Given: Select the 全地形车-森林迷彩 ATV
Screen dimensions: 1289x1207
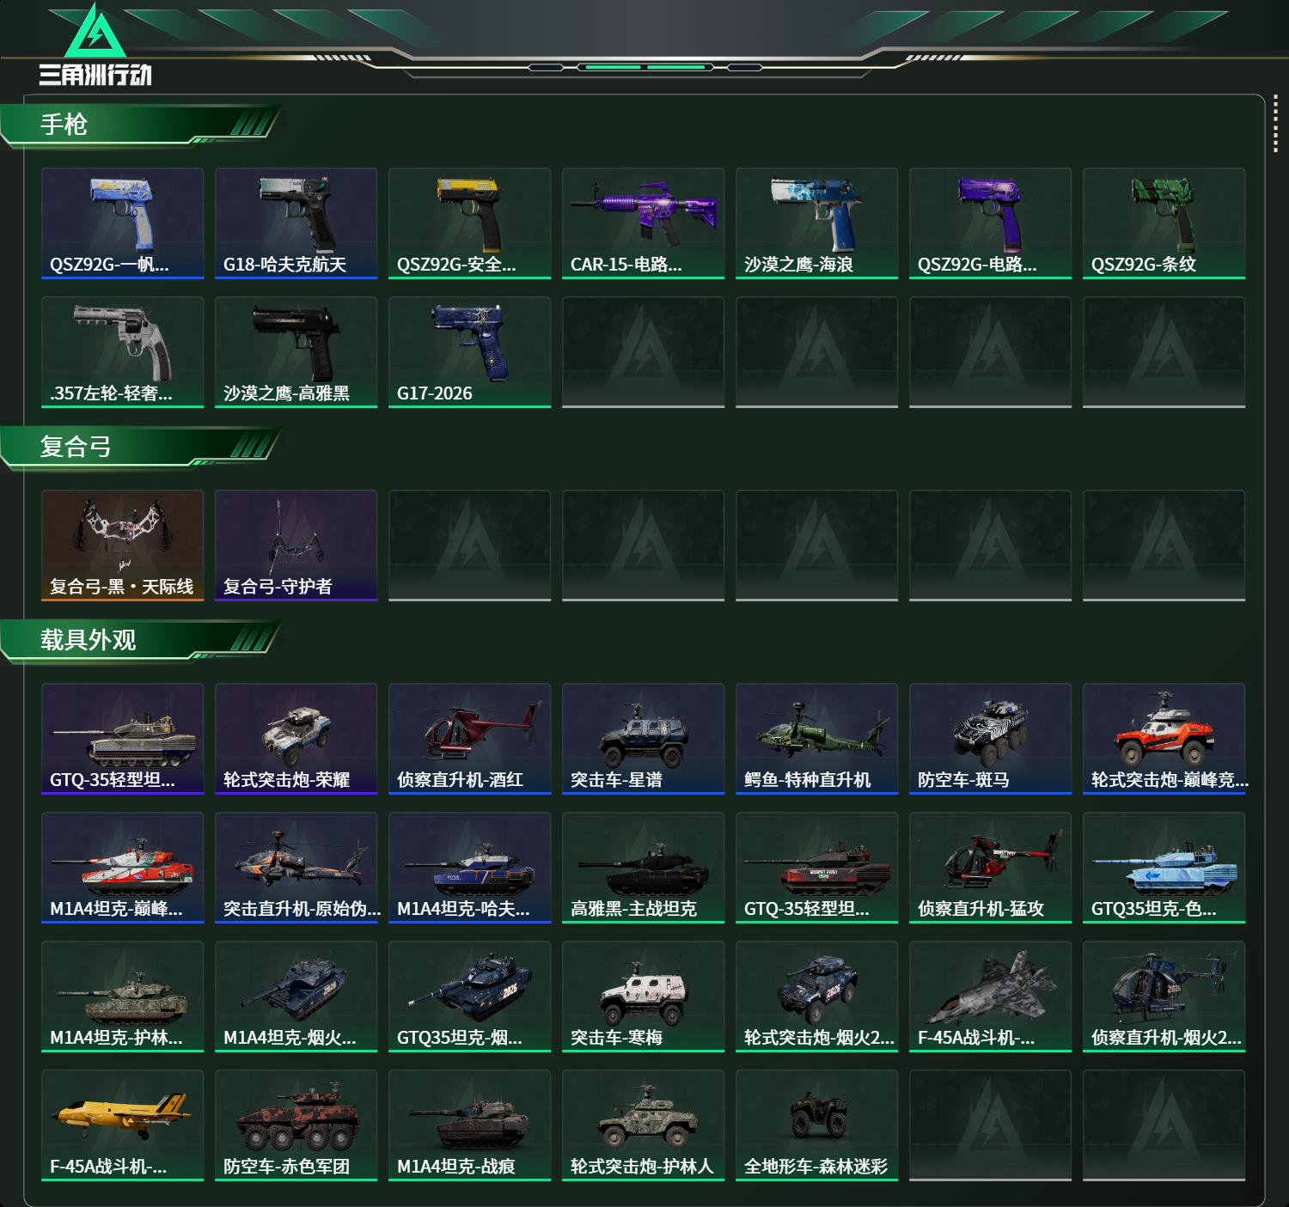Looking at the screenshot, I should point(816,1125).
